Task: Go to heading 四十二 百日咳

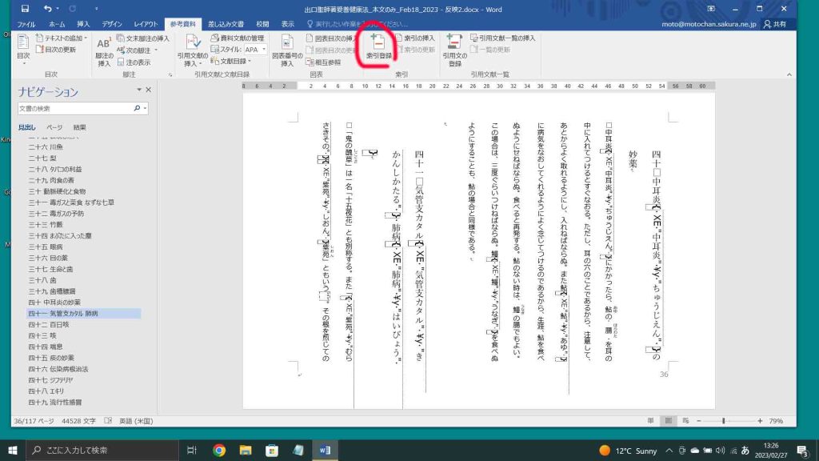Action: [x=49, y=325]
